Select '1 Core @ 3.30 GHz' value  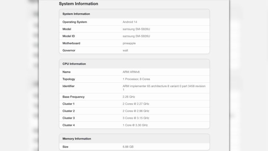135,125
